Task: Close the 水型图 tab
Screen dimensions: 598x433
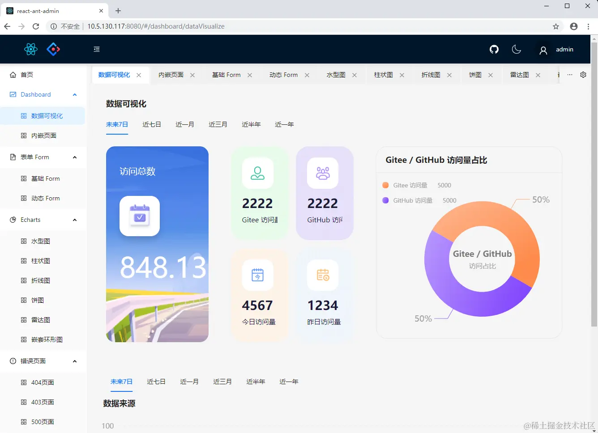Action: point(355,75)
